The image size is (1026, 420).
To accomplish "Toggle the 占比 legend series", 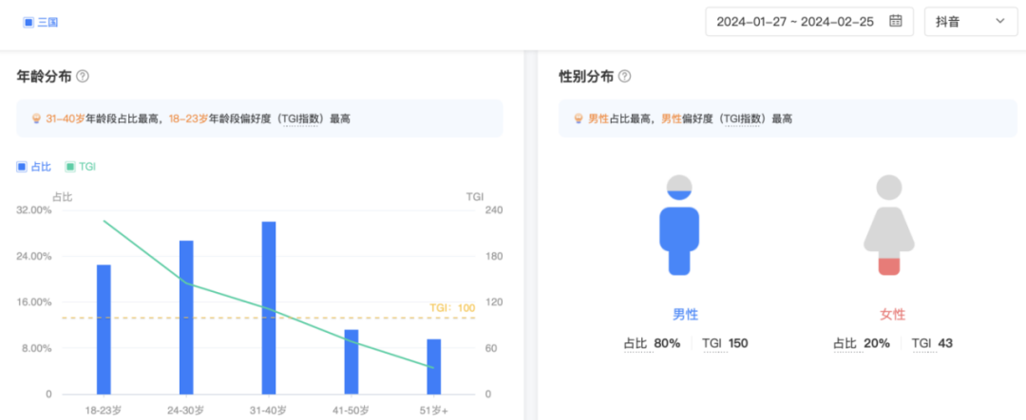I will click(34, 167).
